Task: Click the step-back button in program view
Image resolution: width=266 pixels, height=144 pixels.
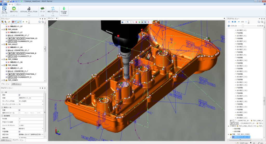Action: tap(232, 22)
